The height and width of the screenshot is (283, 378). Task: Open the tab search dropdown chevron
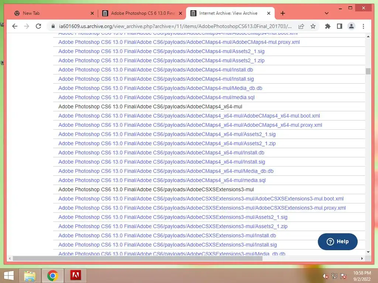327,13
